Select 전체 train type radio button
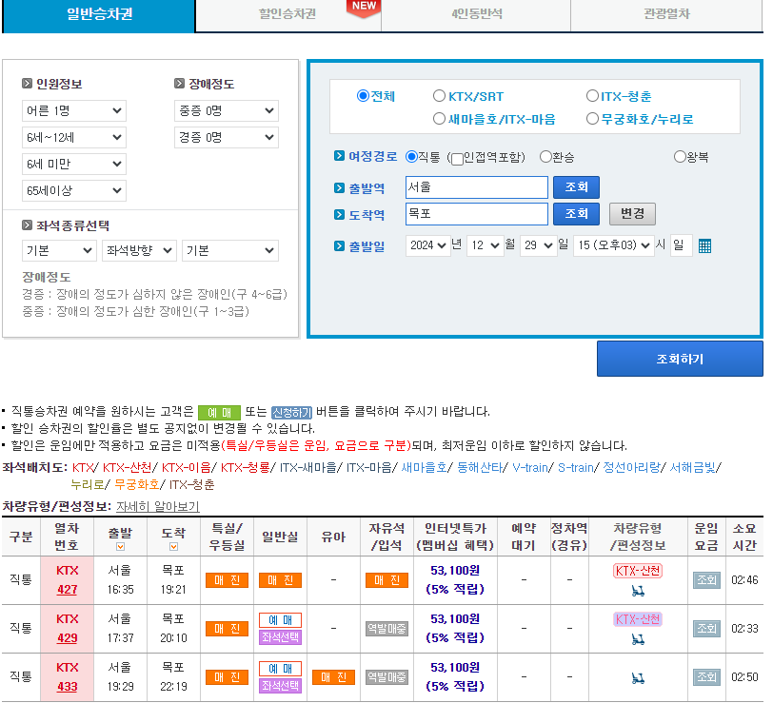 (363, 95)
